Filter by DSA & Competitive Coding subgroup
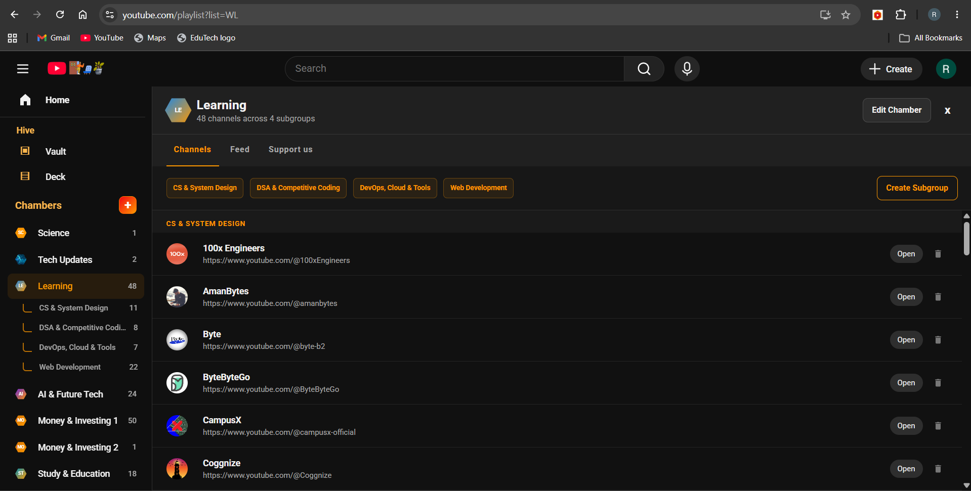Screen dimensions: 971x491 (298, 188)
